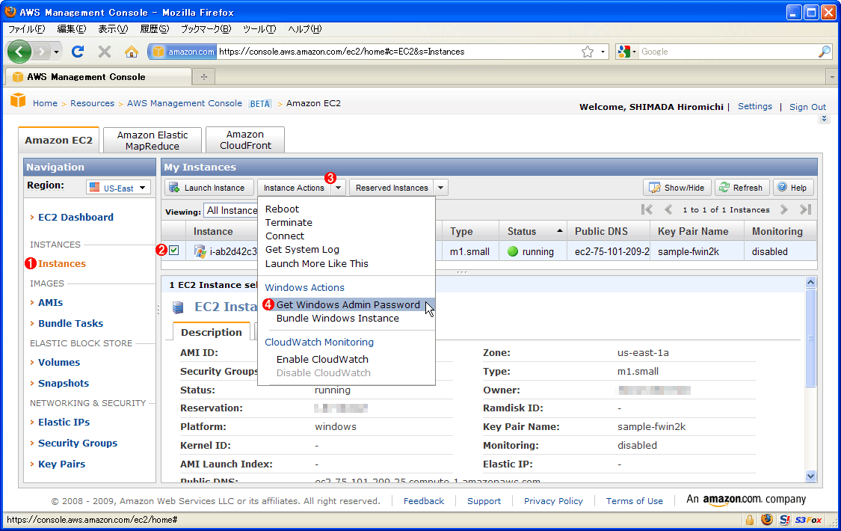Image resolution: width=841 pixels, height=531 pixels.
Task: Click the Google search engine icon
Action: point(623,52)
